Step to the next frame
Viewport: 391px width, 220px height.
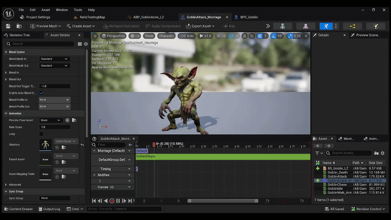(x=124, y=201)
